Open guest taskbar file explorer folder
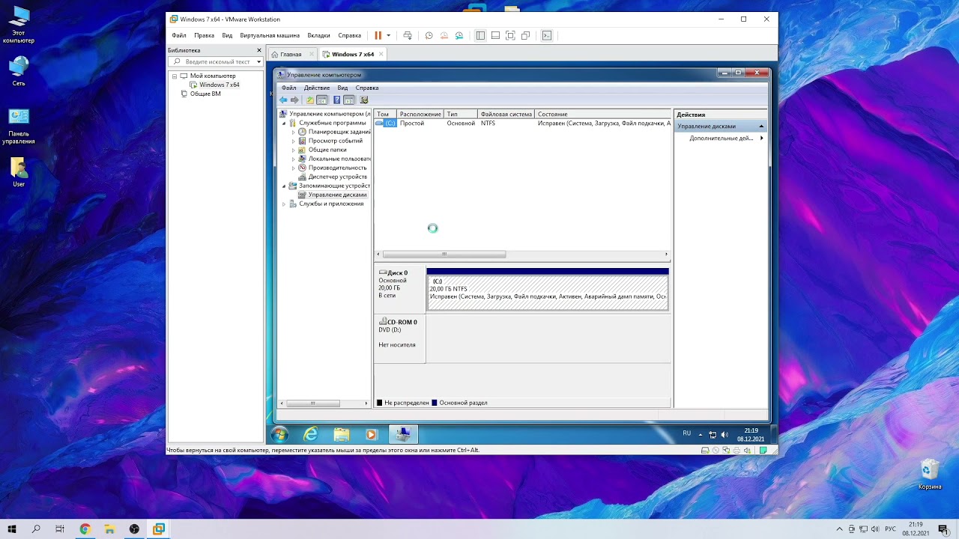Image resolution: width=959 pixels, height=539 pixels. pos(342,434)
